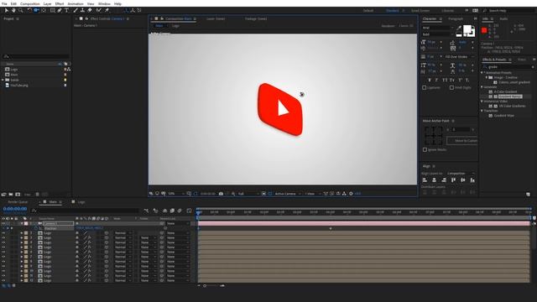Click the Move to Custom button
This screenshot has width=537, height=302.
[462, 141]
